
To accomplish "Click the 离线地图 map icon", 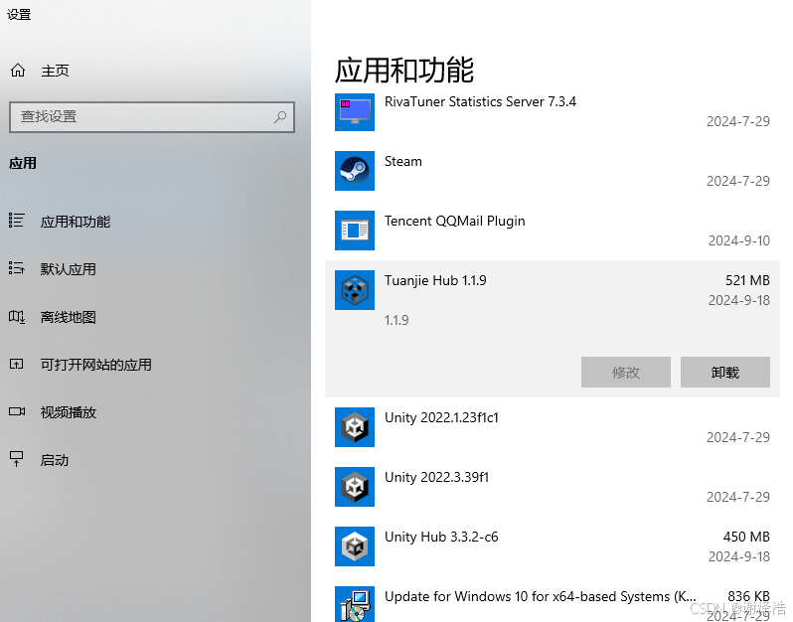I will pos(16,317).
